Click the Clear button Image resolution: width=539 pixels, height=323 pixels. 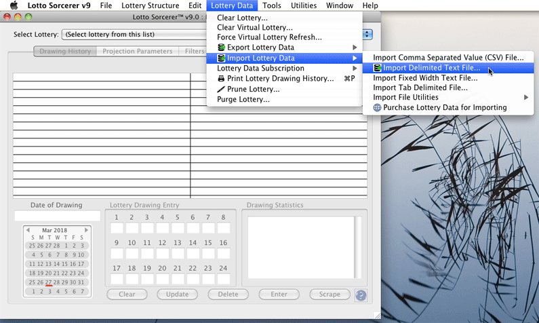127,294
